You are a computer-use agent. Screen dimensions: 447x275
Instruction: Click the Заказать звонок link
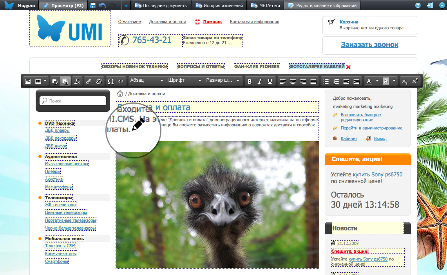[370, 45]
